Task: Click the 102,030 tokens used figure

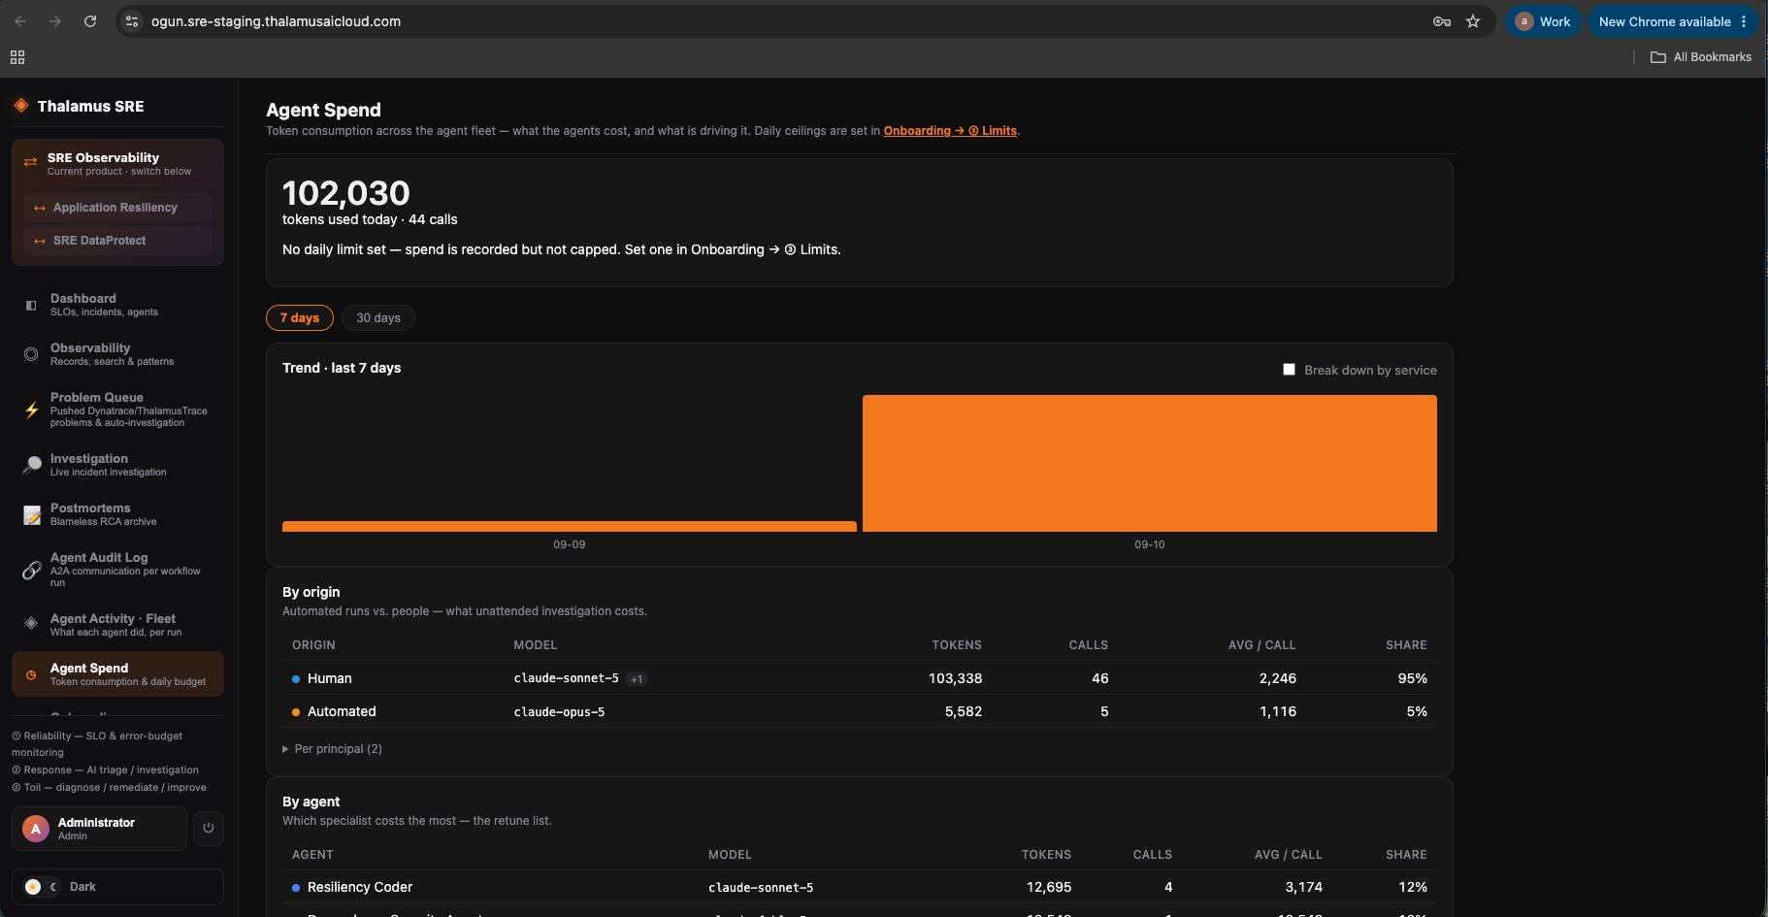Action: 346,193
